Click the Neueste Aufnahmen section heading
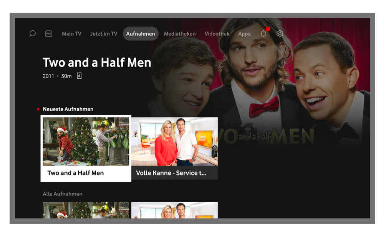 coord(68,109)
